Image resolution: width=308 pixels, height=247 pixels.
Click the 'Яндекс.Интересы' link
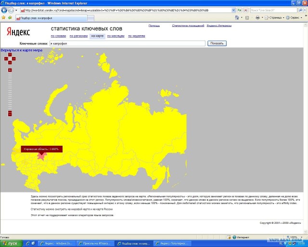[x=219, y=26]
